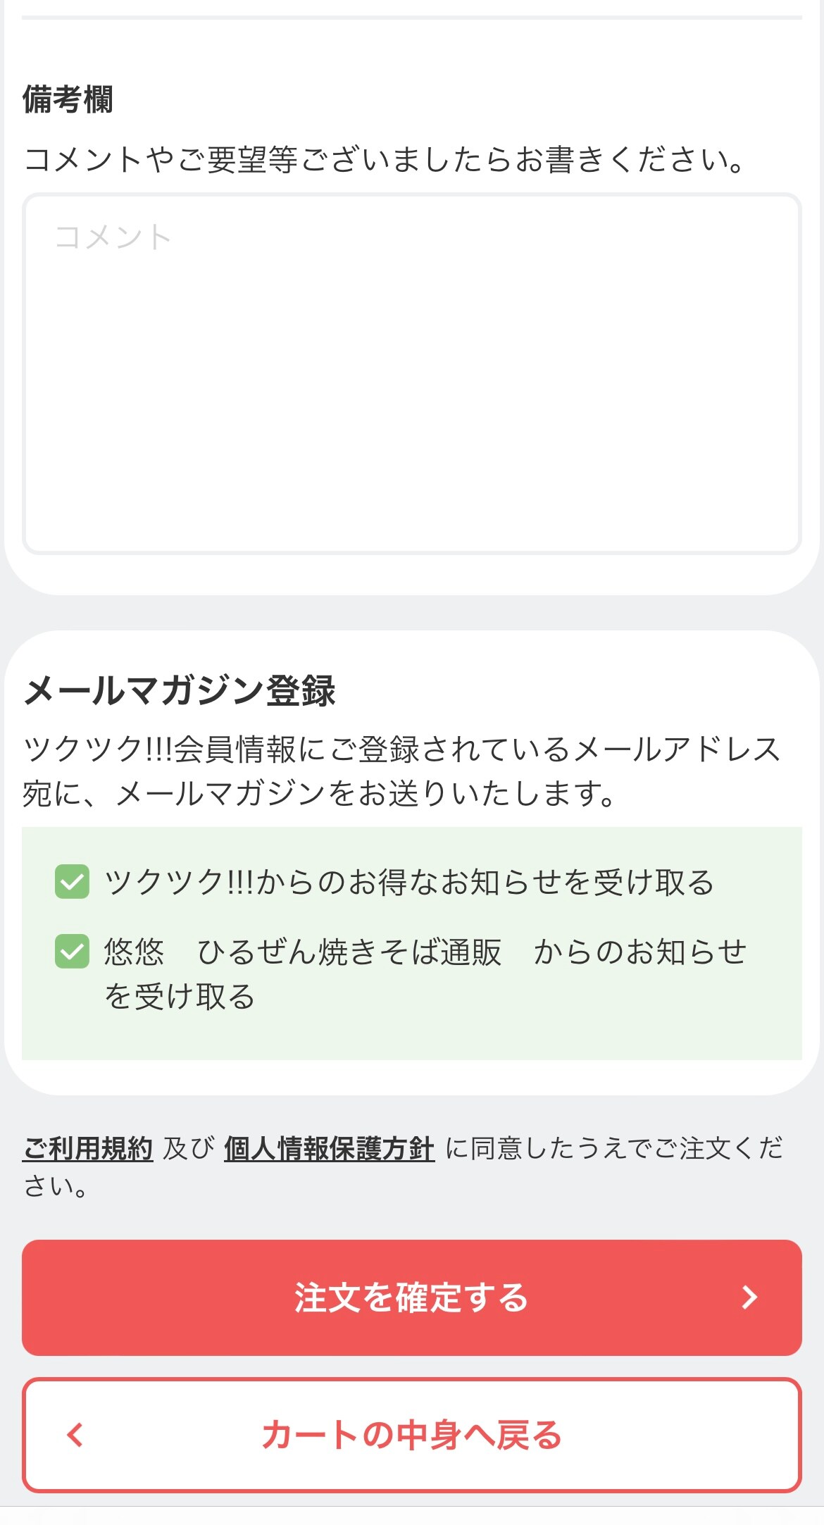Open the ご利用規約 link

[x=88, y=1148]
